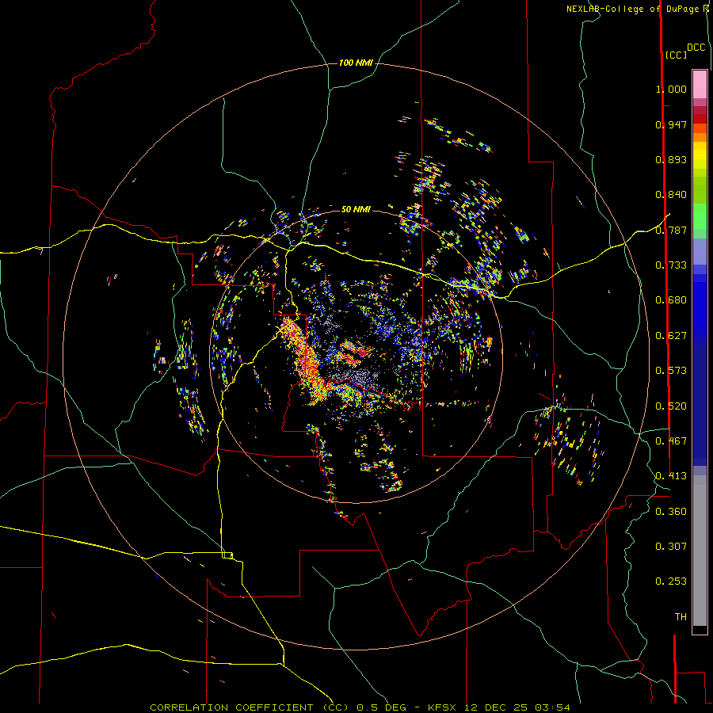
Task: Click the 0.893 legend value
Action: (671, 159)
